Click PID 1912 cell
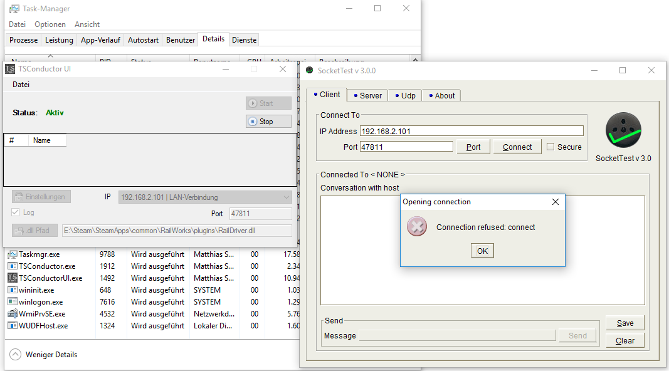 point(107,266)
